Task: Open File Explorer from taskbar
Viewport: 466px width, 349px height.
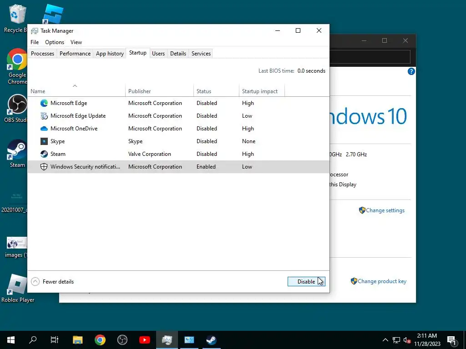Action: 77,340
